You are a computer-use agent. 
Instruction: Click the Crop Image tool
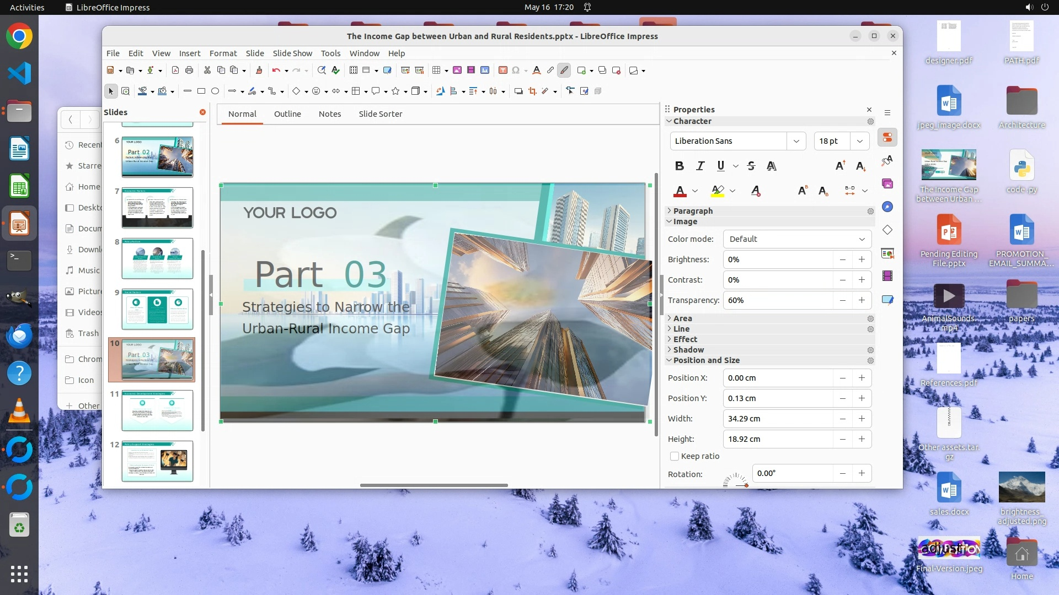(x=532, y=91)
